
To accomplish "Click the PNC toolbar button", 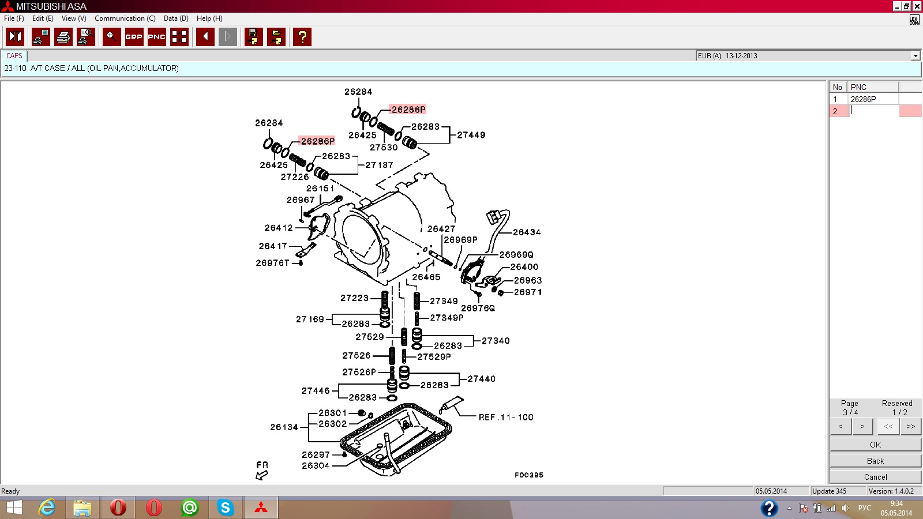I will (x=156, y=37).
